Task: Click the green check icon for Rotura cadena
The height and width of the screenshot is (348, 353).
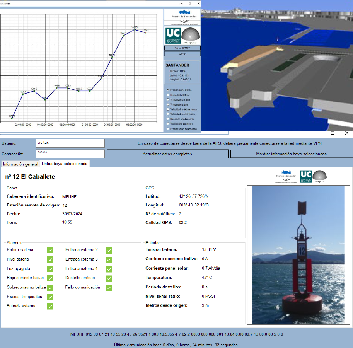Action: tap(50, 250)
